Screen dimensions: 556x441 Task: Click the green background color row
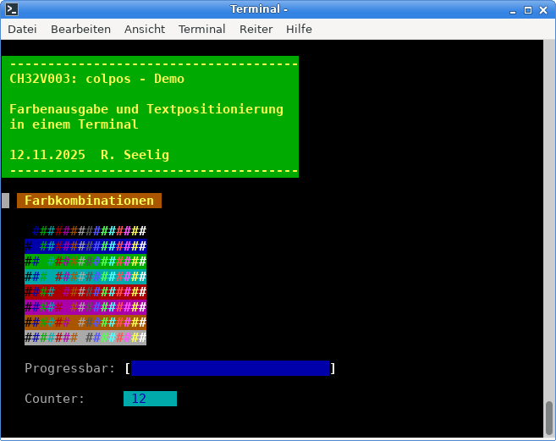pyautogui.click(x=85, y=262)
